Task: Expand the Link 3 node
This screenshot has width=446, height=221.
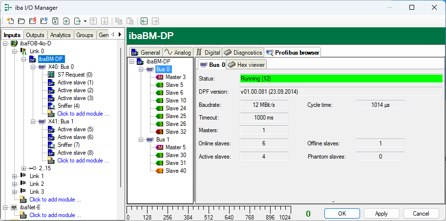Action: click(x=15, y=192)
